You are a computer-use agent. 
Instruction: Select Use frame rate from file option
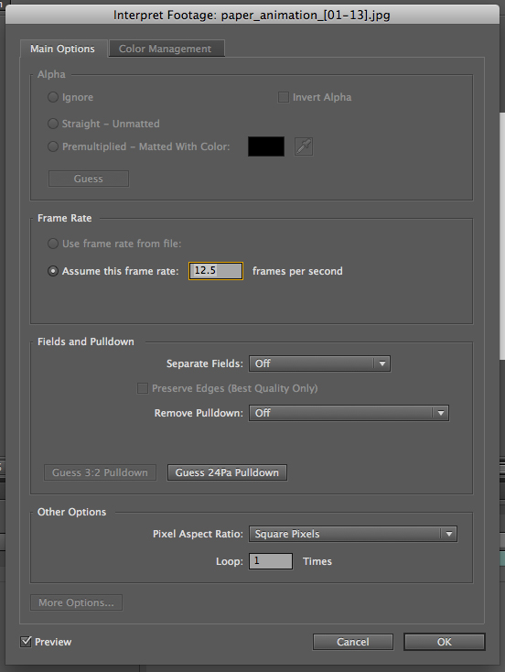(x=53, y=244)
